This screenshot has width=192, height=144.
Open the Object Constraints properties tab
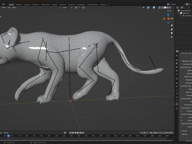(x=177, y=97)
